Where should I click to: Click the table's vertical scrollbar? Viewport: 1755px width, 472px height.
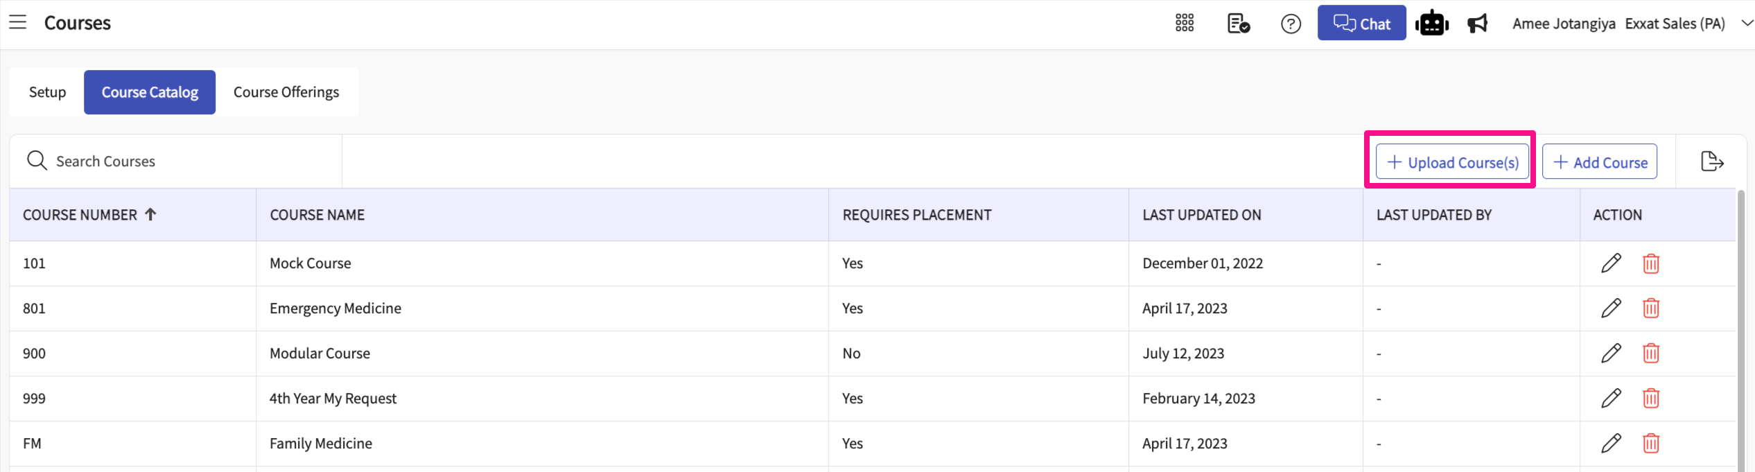[x=1740, y=333]
